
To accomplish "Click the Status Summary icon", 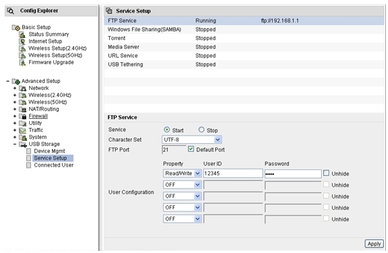I will click(23, 35).
